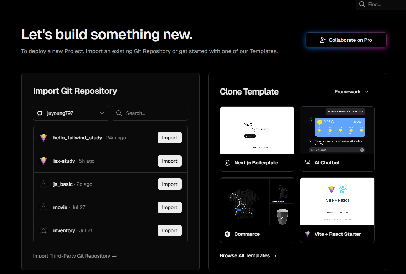
Task: Click the 5h ago timestamp text
Action: pyautogui.click(x=87, y=161)
